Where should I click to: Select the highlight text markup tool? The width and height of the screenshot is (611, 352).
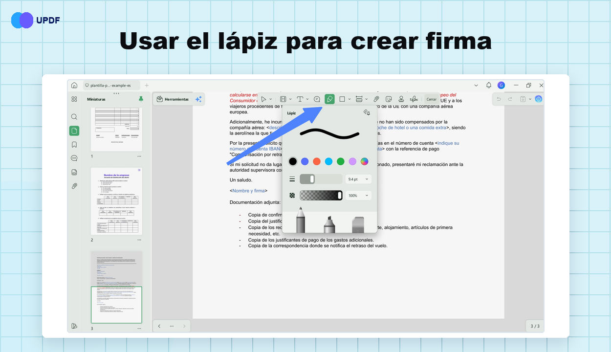283,99
